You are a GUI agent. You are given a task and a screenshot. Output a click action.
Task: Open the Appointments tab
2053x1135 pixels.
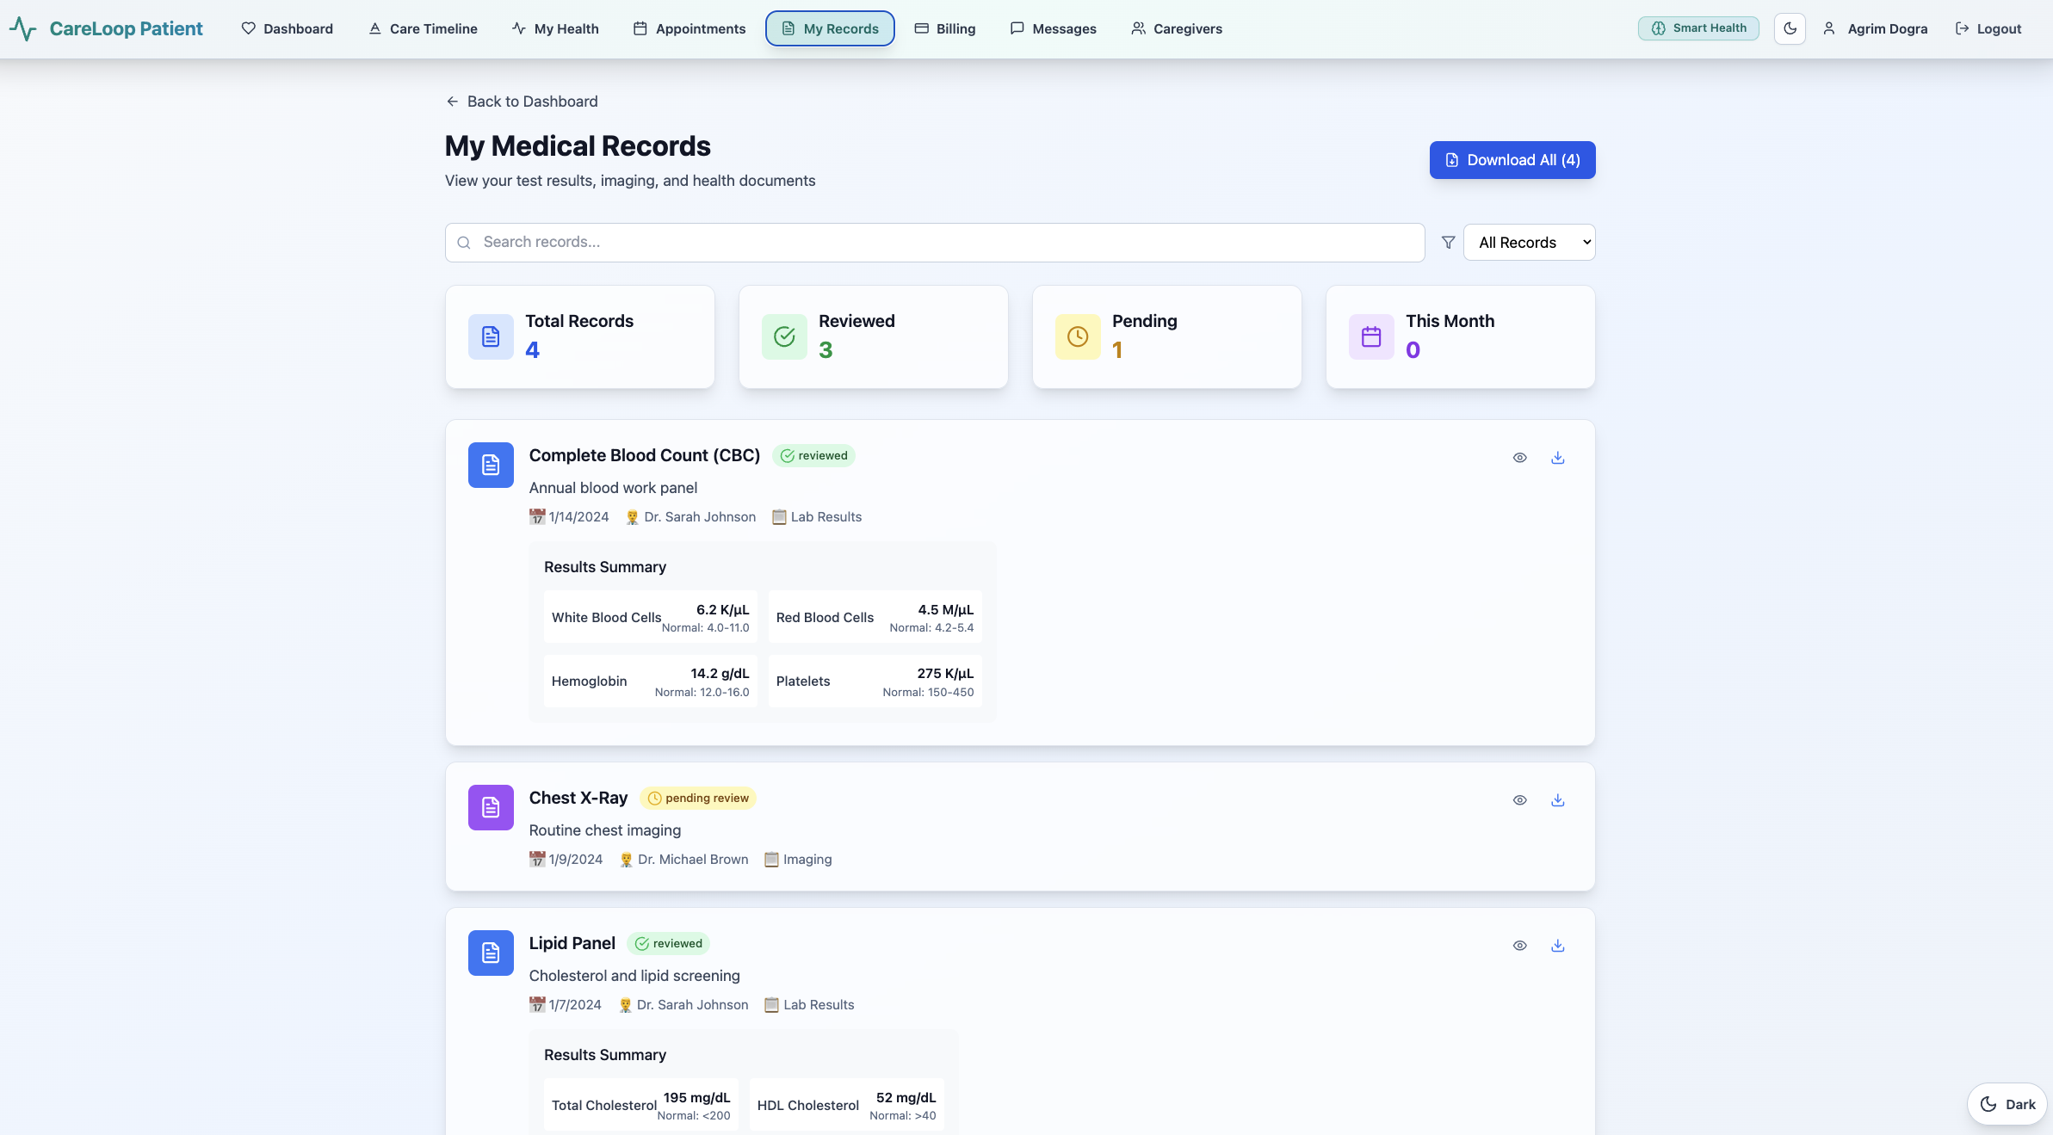(689, 28)
